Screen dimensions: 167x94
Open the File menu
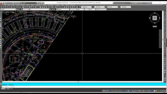(5, 5)
